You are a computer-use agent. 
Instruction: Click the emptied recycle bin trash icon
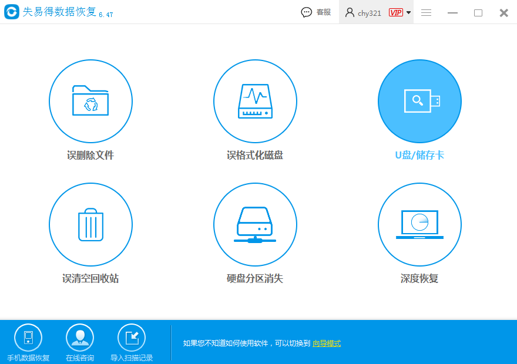tap(90, 224)
